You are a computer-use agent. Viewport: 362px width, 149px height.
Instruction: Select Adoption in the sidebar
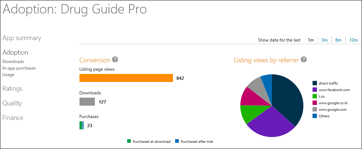[15, 52]
